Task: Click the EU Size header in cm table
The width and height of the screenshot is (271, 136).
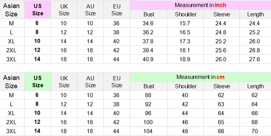Action: (x=117, y=82)
